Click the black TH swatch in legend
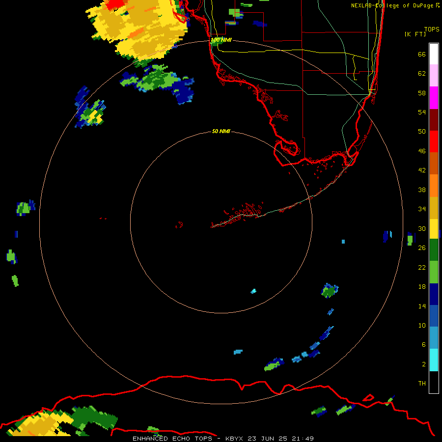Image resolution: width=442 pixels, height=442 pixels. (x=434, y=382)
